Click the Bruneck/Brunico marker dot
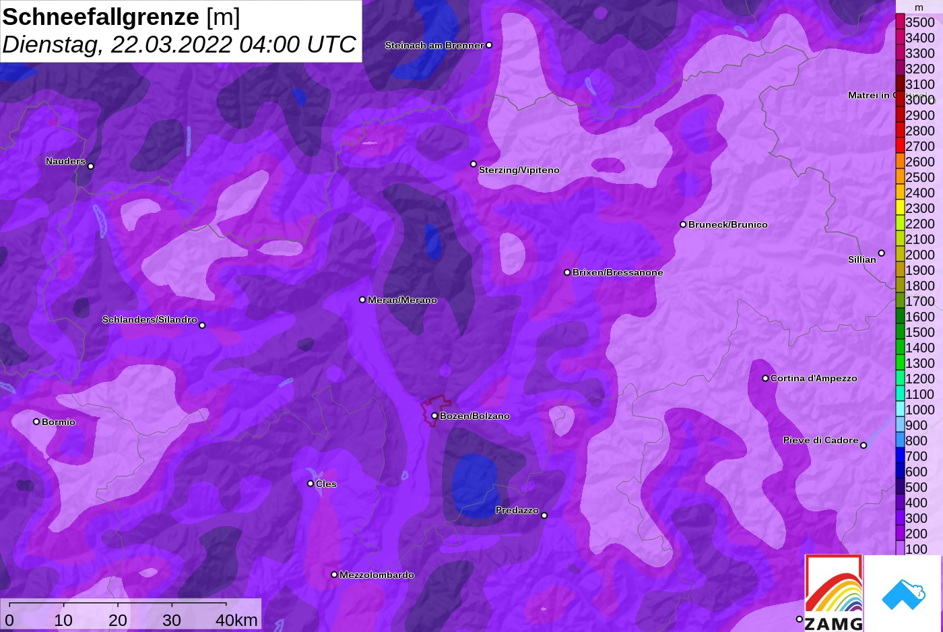This screenshot has width=943, height=632. click(683, 224)
